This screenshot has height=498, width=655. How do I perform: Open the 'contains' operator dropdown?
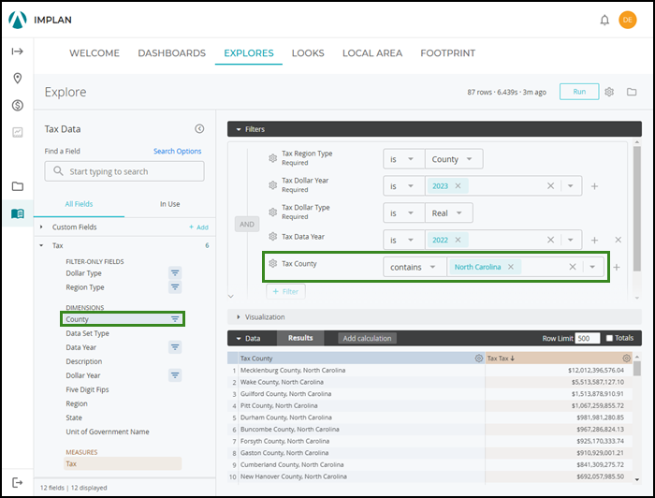click(x=415, y=267)
